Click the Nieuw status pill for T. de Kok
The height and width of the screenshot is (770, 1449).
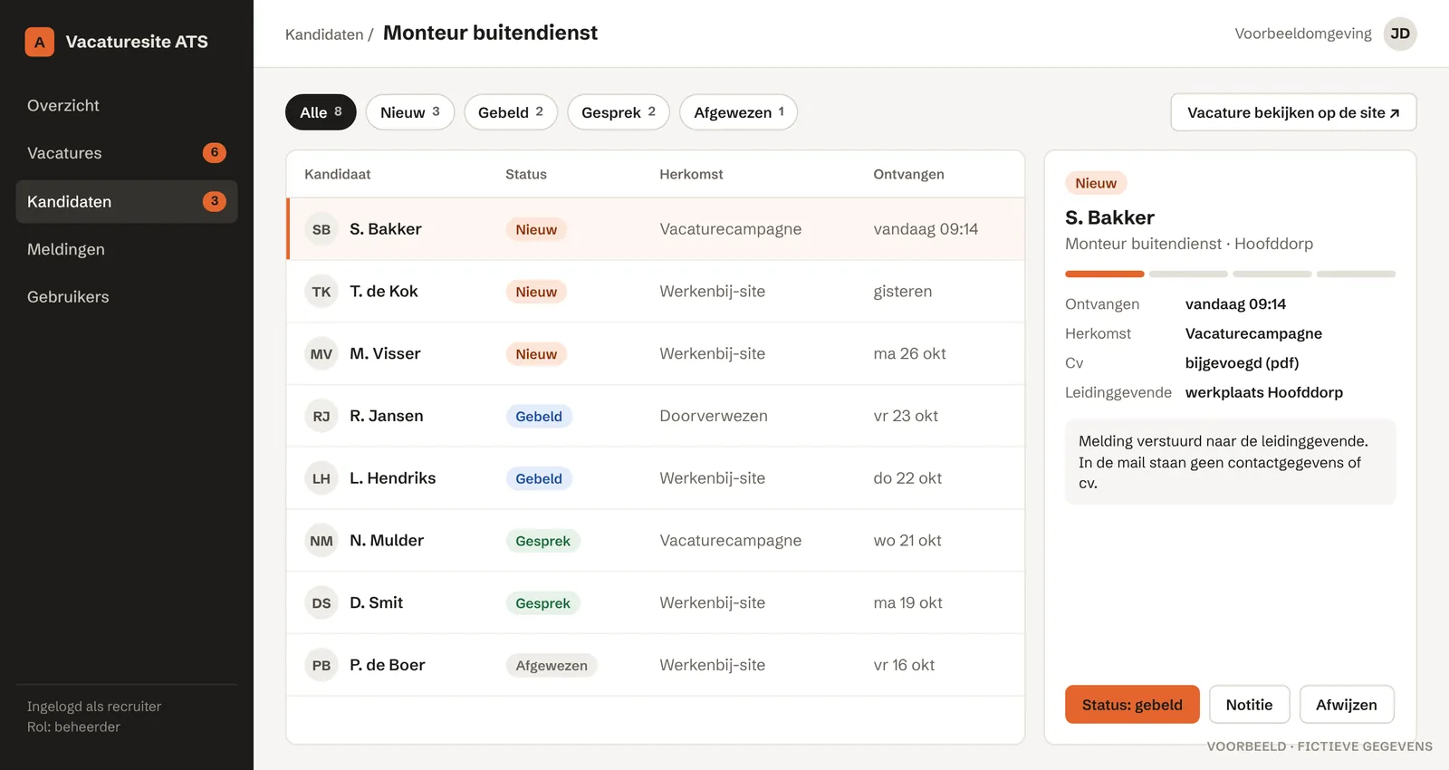[536, 292]
